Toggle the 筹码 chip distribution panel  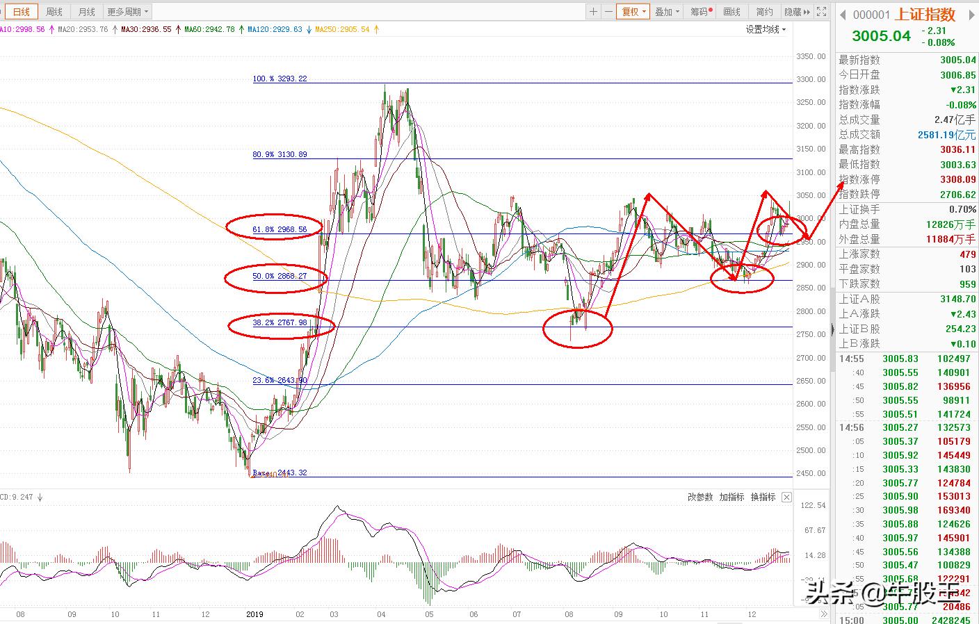tap(700, 12)
